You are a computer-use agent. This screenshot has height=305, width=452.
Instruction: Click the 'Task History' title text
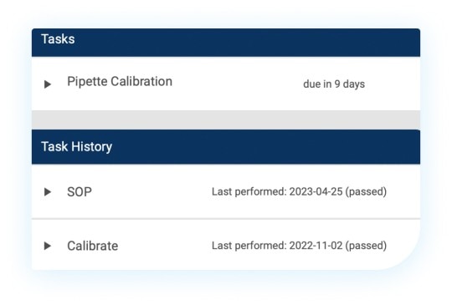coord(77,147)
